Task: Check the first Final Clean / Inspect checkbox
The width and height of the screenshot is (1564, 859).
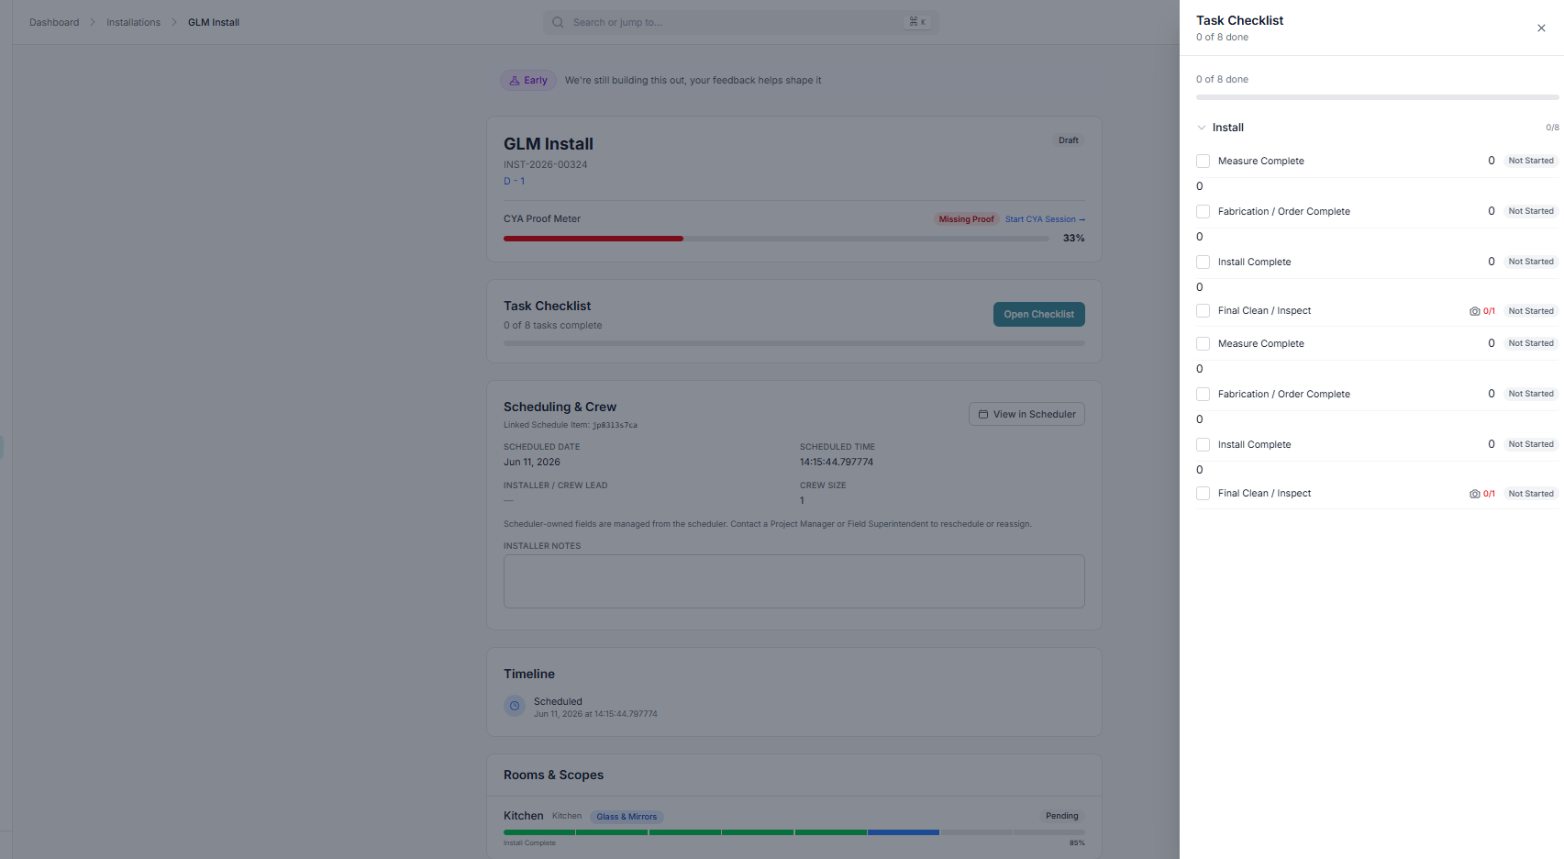Action: click(x=1203, y=310)
